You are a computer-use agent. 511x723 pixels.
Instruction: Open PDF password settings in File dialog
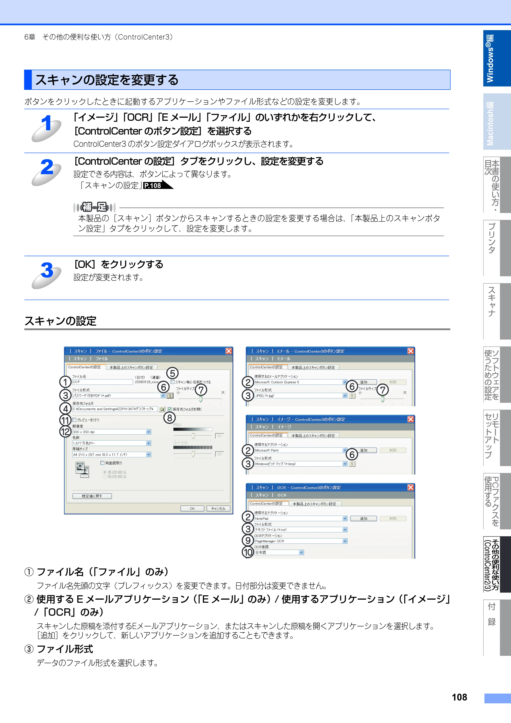tap(170, 396)
